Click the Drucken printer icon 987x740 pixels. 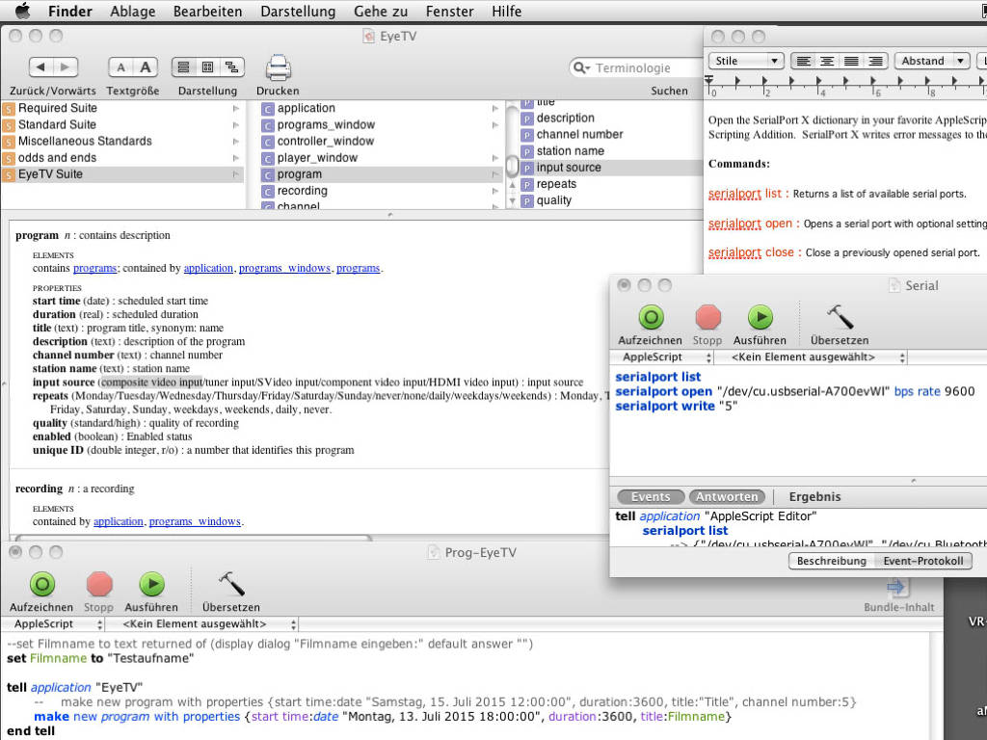coord(278,67)
